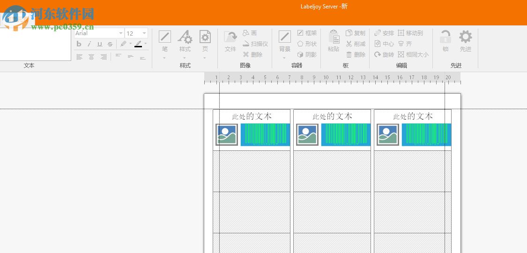Click the 画 draw image button

(x=250, y=33)
